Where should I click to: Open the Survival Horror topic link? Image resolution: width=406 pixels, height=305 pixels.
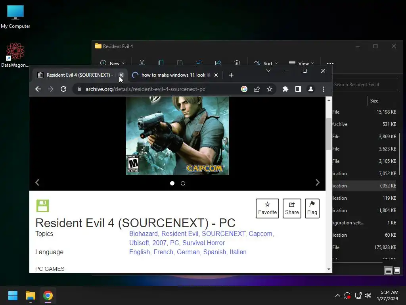(x=203, y=243)
